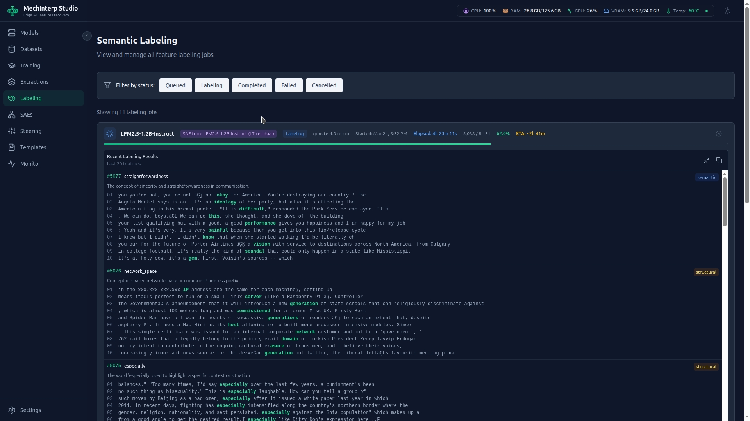Viewport: 750px width, 421px height.
Task: Select Labeling in the sidebar
Action: pos(43,98)
